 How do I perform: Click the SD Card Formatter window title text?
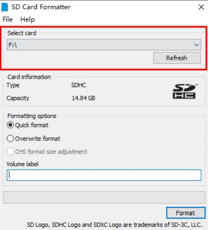pyautogui.click(x=41, y=7)
